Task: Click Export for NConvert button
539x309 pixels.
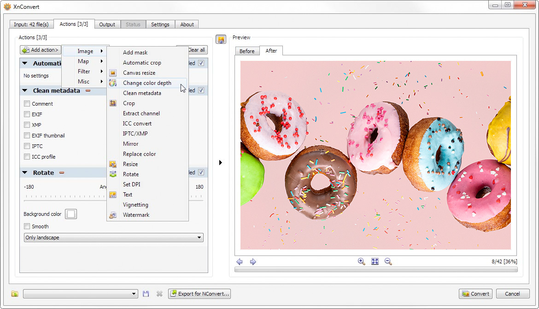Action: tap(199, 293)
